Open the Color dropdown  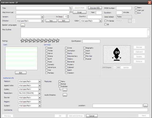click(x=100, y=21)
